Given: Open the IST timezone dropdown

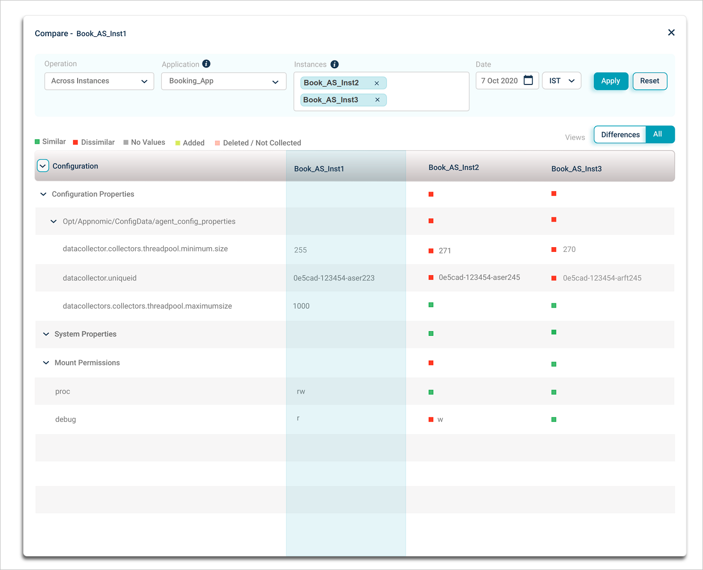Looking at the screenshot, I should pyautogui.click(x=561, y=81).
